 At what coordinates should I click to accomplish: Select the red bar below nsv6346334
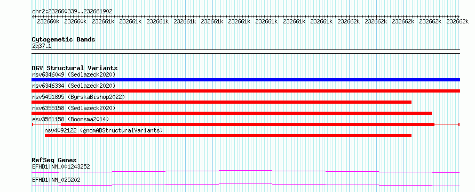[x=246, y=91]
